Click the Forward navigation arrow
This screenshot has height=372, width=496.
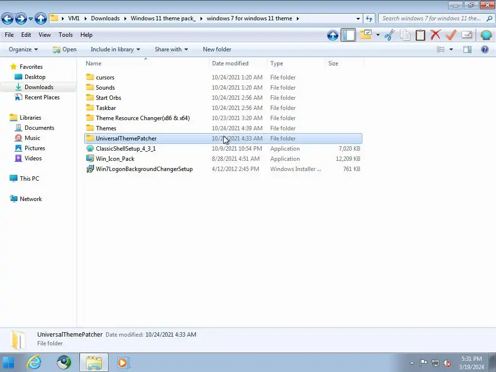21,19
